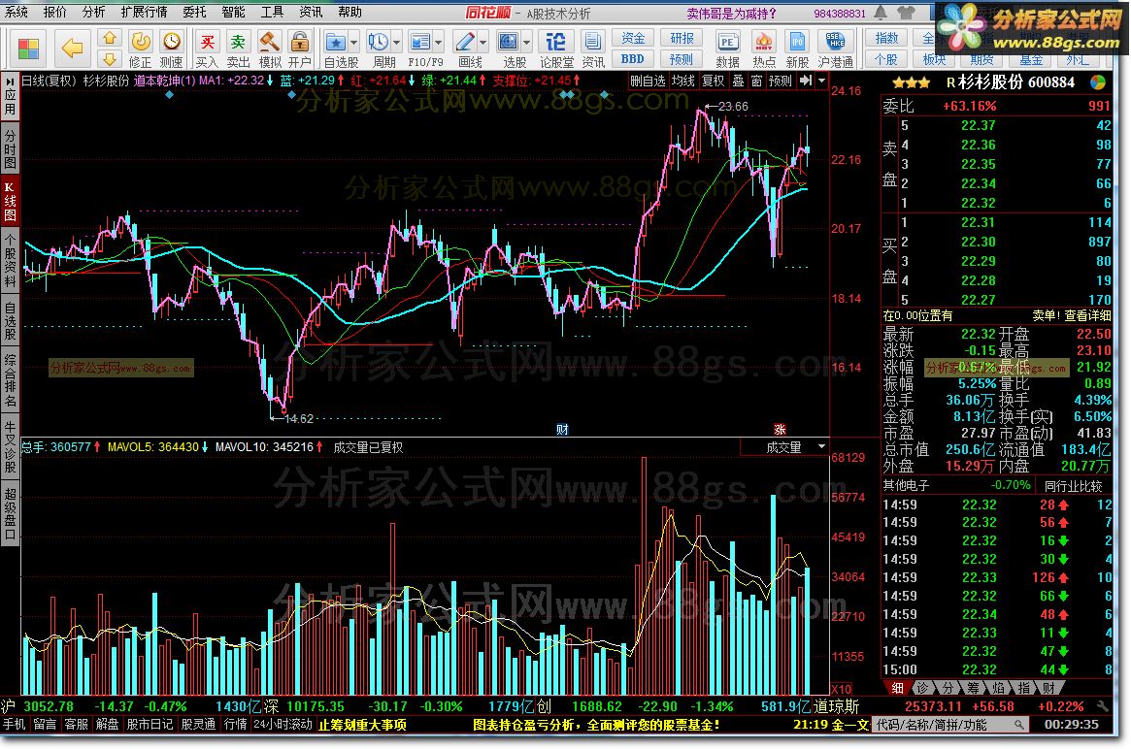1131x749 pixels.
Task: Open the 委托 menu
Action: (194, 12)
